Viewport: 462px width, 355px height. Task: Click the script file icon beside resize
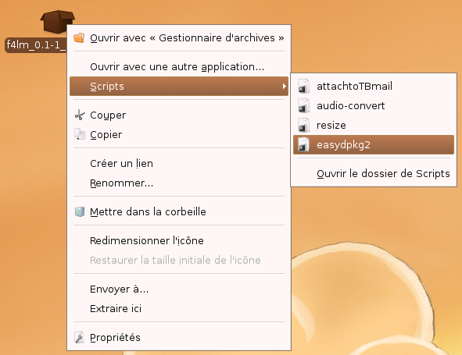point(303,125)
